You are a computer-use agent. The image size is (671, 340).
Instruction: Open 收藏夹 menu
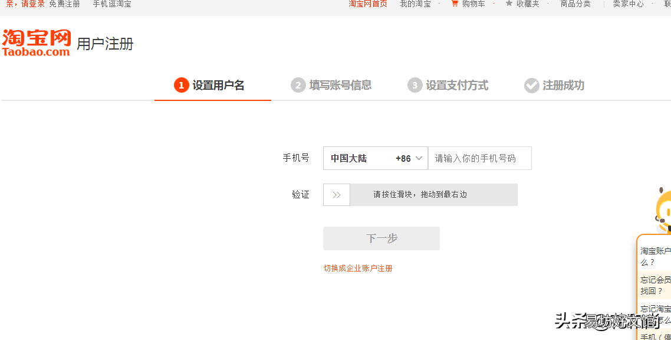(528, 4)
